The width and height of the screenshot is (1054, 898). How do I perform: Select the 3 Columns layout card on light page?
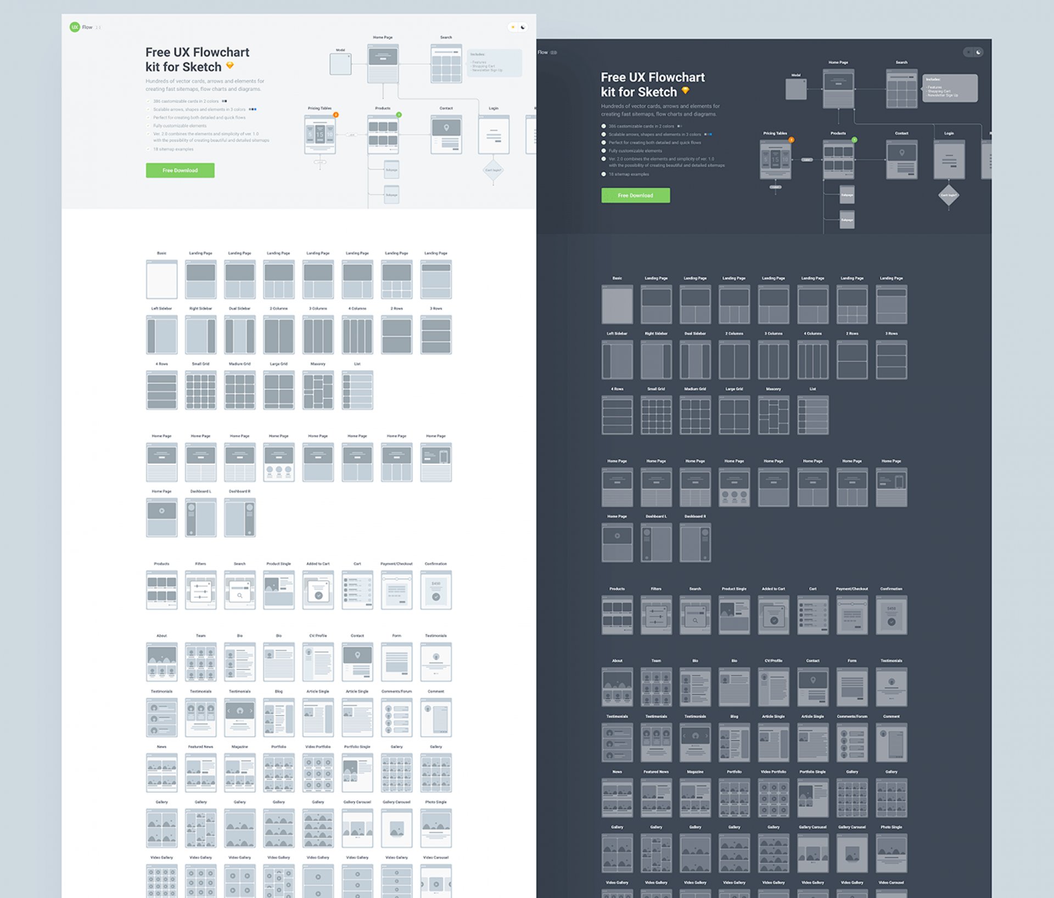point(318,335)
